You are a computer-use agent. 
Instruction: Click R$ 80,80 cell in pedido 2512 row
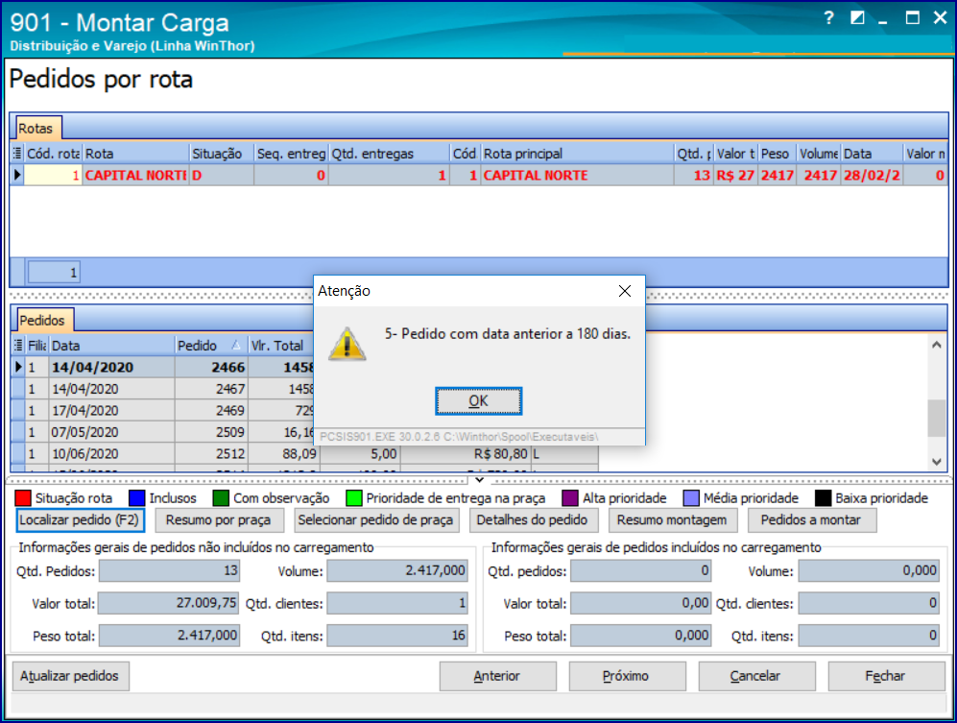click(466, 454)
